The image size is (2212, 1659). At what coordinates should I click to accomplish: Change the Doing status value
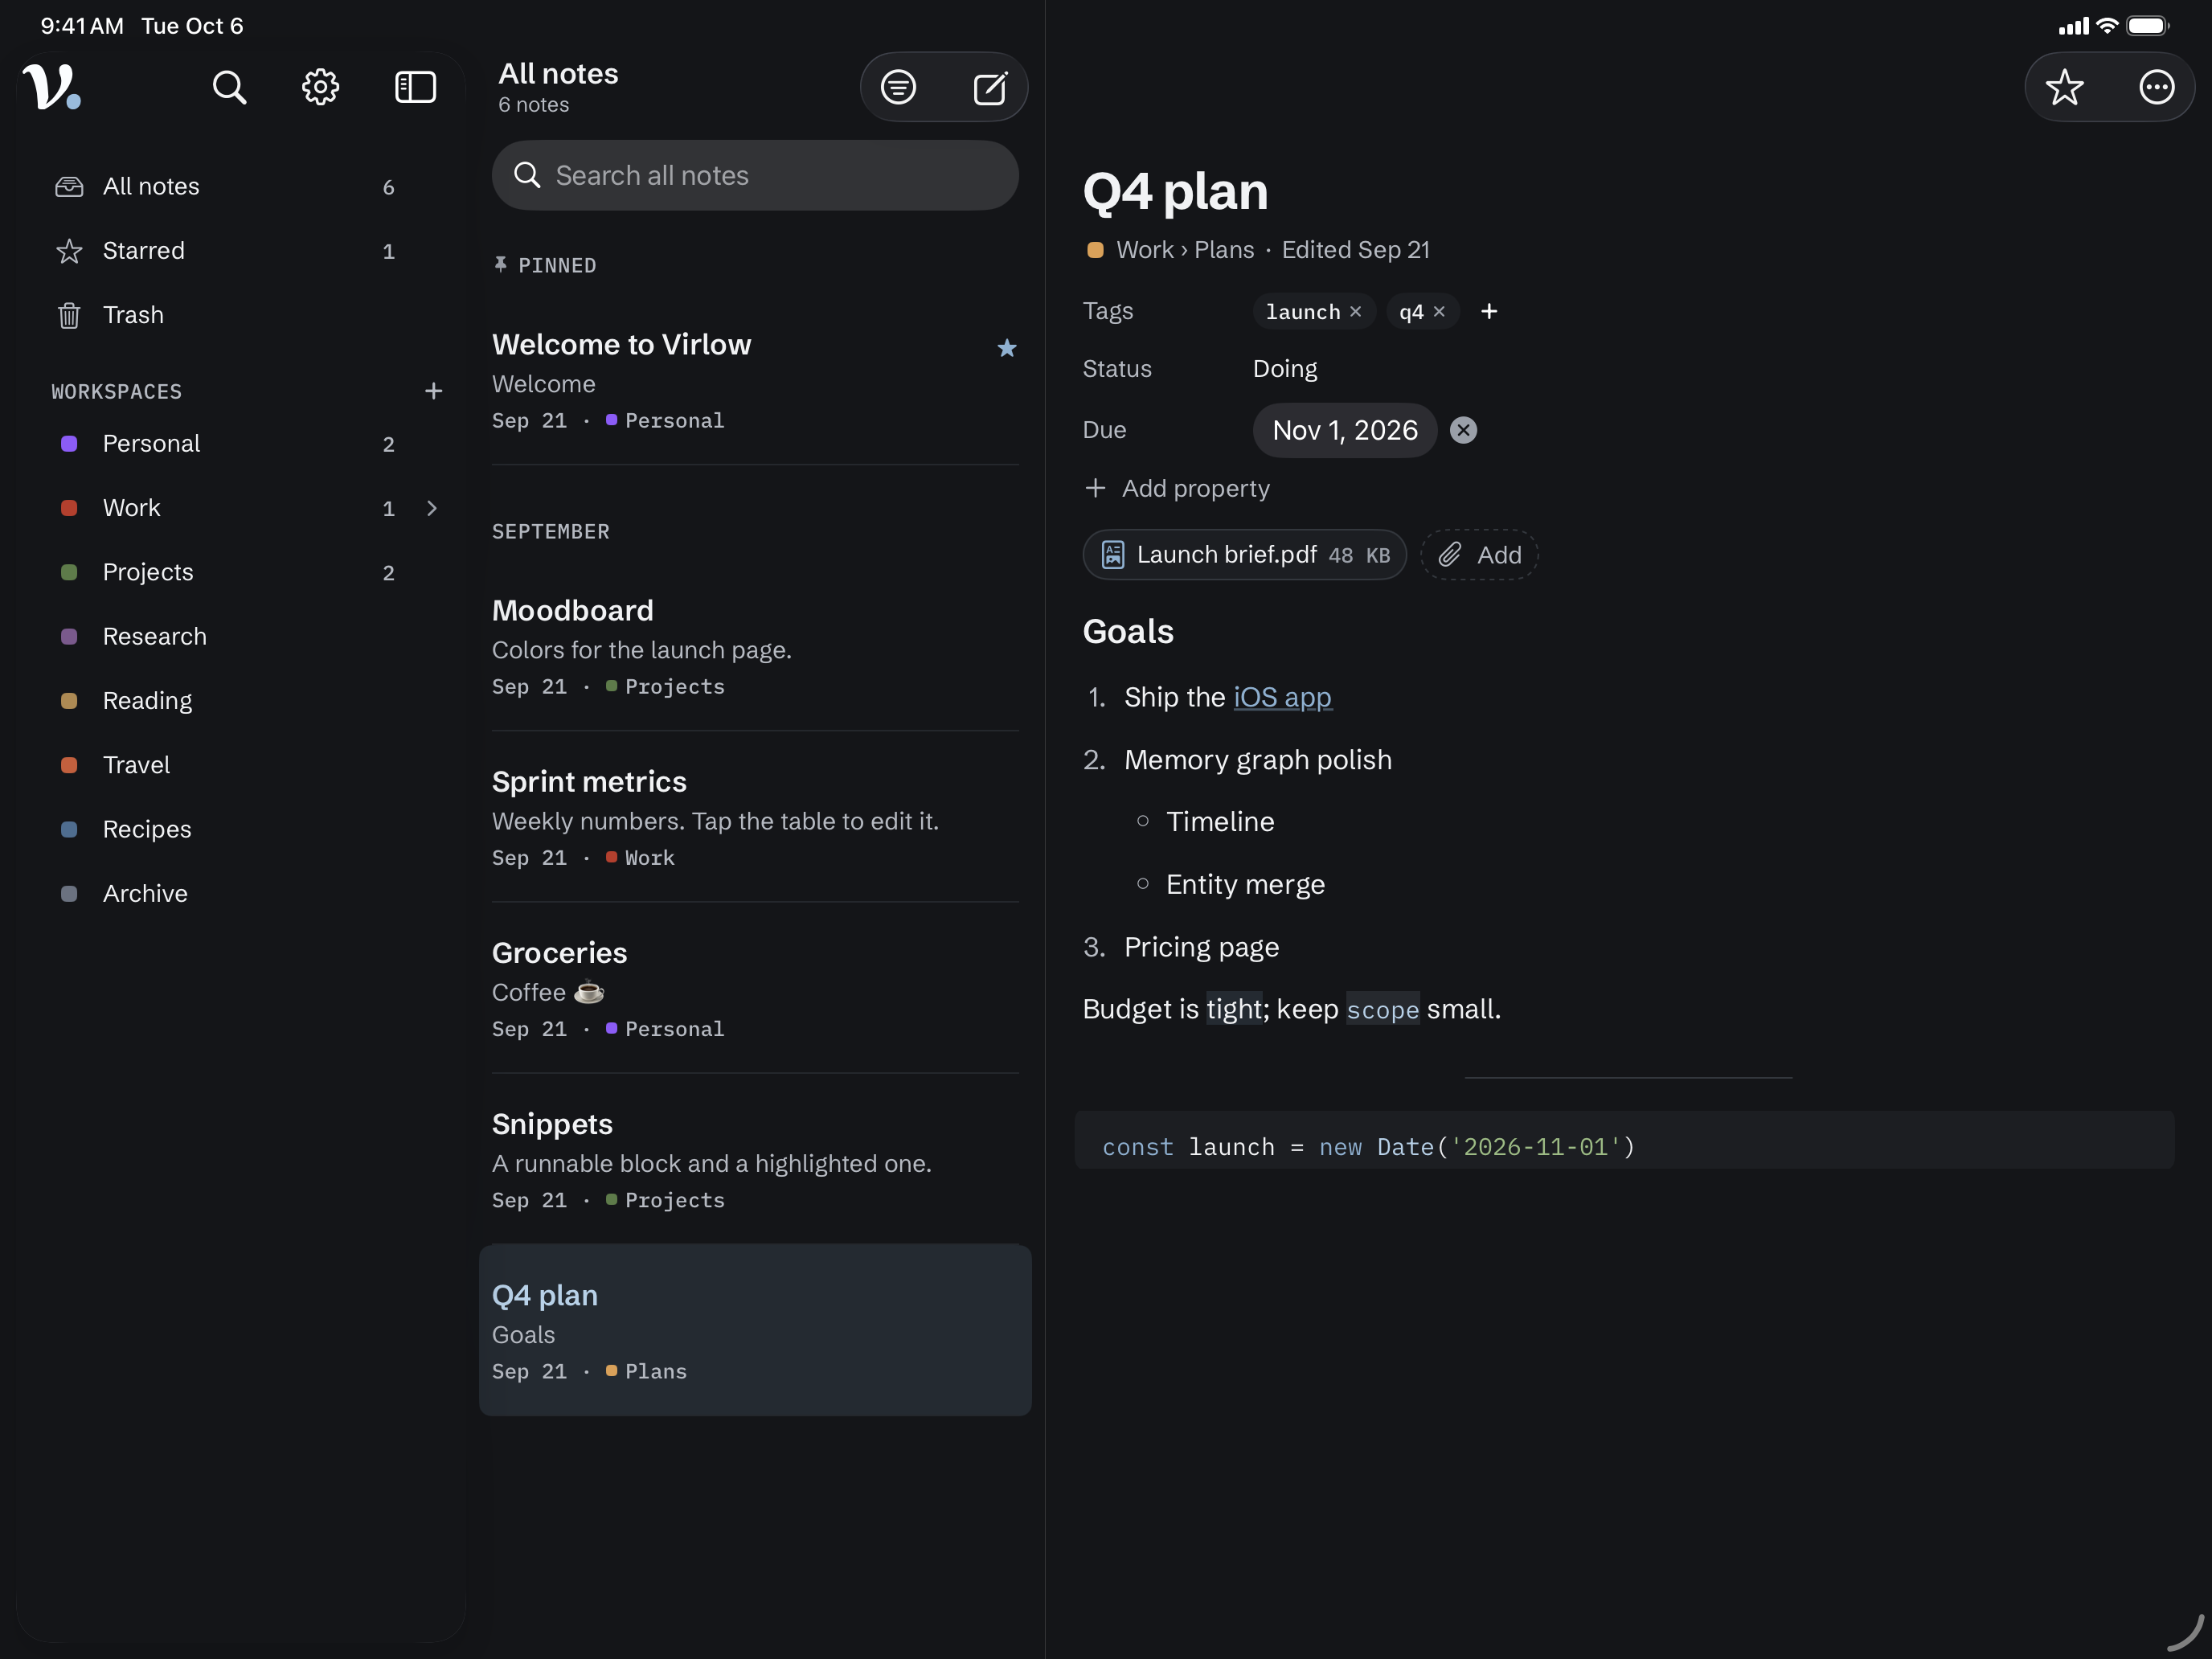[1284, 369]
